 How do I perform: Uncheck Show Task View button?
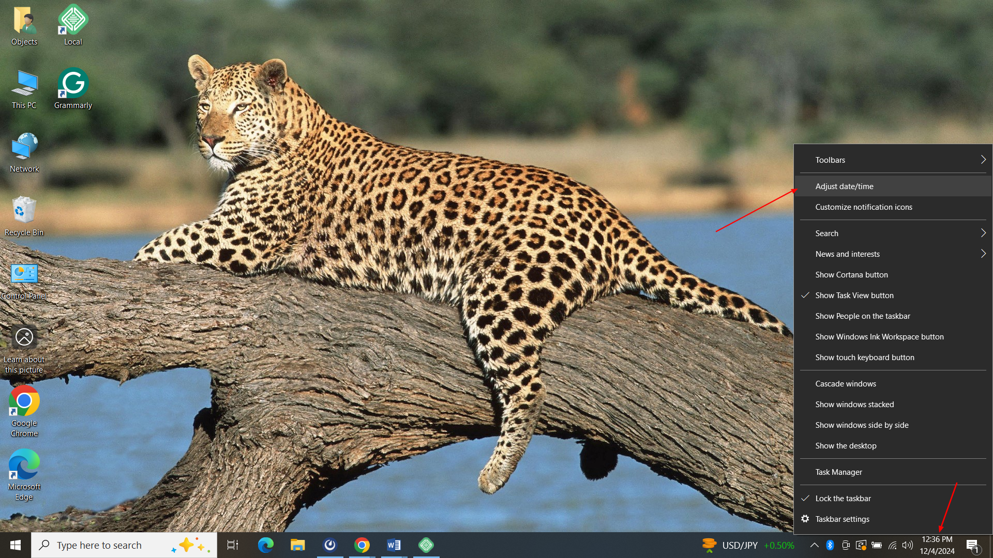click(x=893, y=295)
